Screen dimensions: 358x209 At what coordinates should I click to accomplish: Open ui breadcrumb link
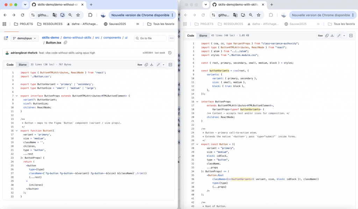click(x=126, y=37)
